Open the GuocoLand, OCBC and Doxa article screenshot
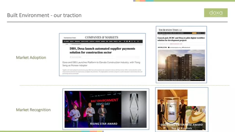 tap(181, 55)
